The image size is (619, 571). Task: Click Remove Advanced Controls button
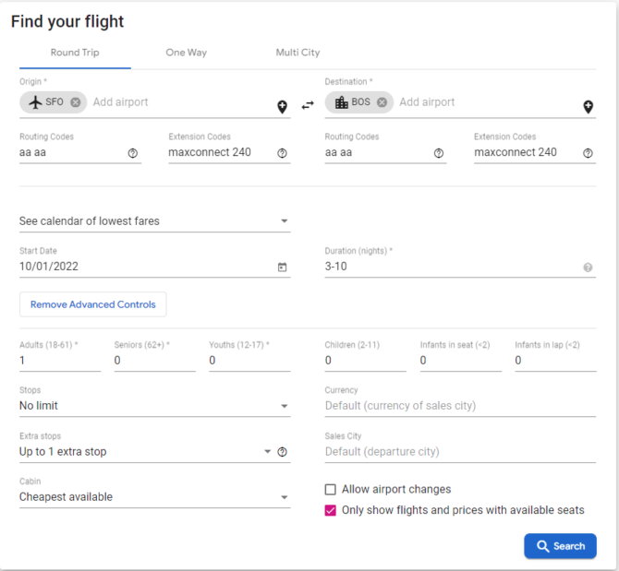click(93, 304)
